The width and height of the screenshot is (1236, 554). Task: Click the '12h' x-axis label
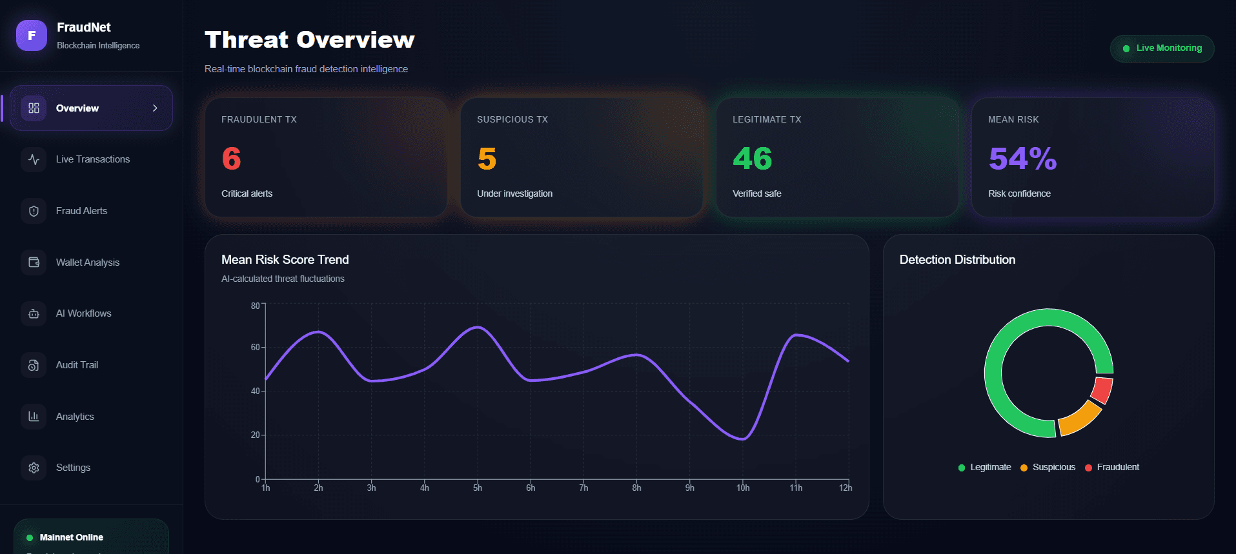[846, 488]
